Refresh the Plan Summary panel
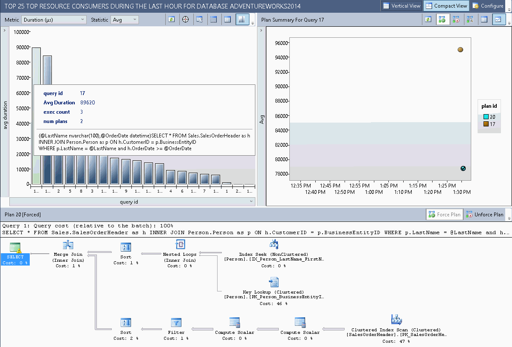The image size is (512, 347). coord(428,19)
